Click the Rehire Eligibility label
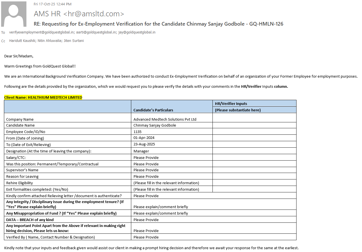Viewport: 362px width, 252px height. pos(19,183)
